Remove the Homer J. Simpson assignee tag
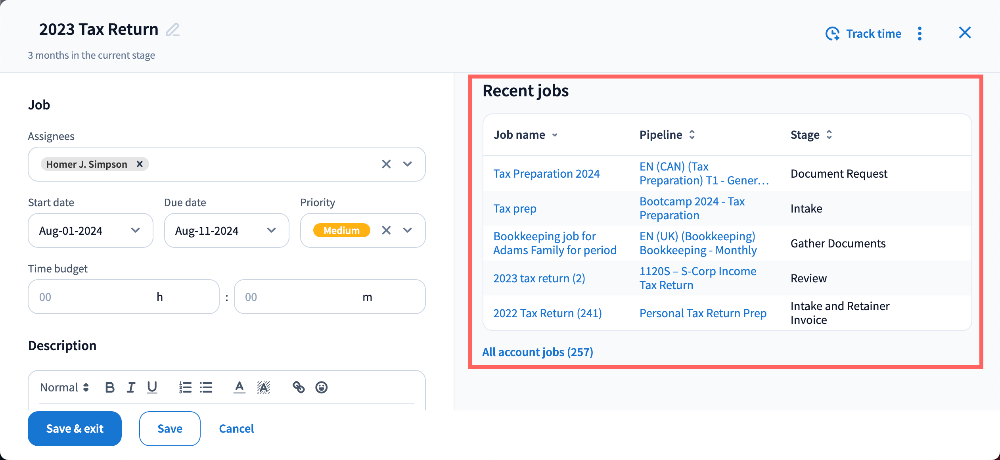The width and height of the screenshot is (1000, 460). 140,164
